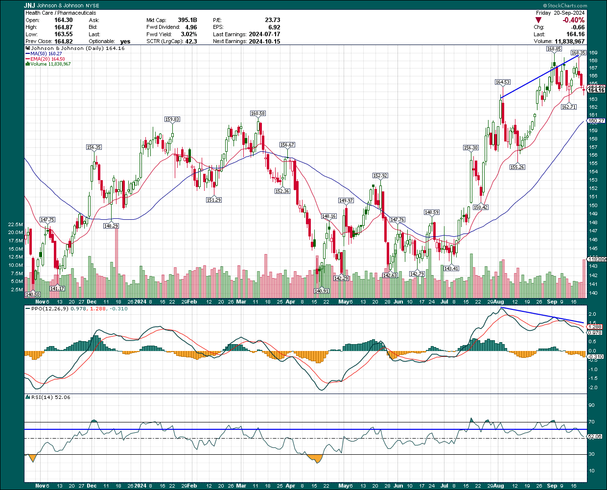Click the PPO(12,26,9) legend icon
Image resolution: width=607 pixels, height=490 pixels.
pyautogui.click(x=27, y=309)
